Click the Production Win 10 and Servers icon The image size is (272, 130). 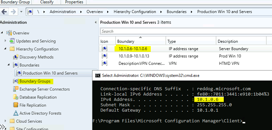coord(19,73)
